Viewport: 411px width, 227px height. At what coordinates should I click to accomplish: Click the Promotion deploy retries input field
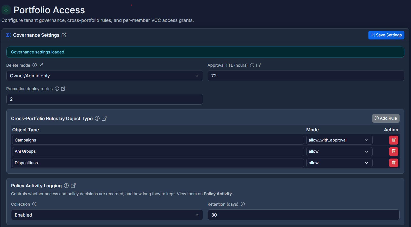point(104,99)
